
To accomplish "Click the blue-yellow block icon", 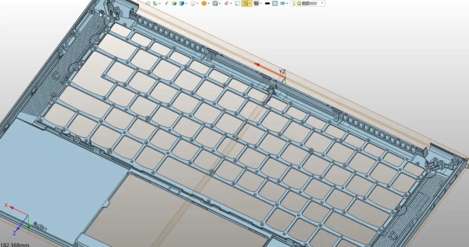I will (174, 3).
